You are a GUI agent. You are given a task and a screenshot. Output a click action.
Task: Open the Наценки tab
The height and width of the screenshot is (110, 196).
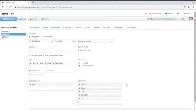pyautogui.click(x=96, y=27)
